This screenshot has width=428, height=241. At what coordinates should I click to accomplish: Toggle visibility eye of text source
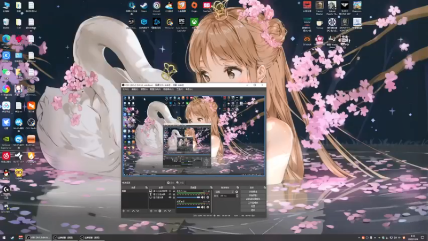coord(170,194)
